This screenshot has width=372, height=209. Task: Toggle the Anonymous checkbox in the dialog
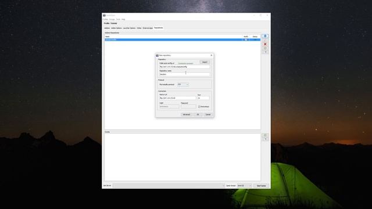coord(199,107)
